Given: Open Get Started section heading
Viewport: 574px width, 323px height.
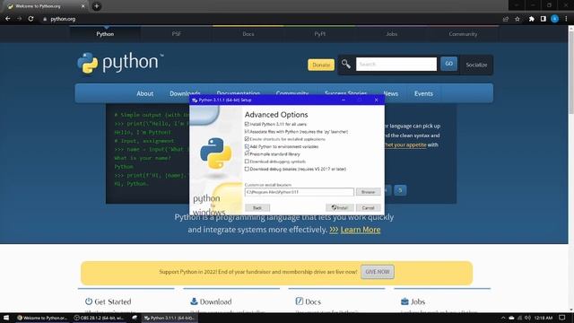Looking at the screenshot, I should (x=112, y=301).
